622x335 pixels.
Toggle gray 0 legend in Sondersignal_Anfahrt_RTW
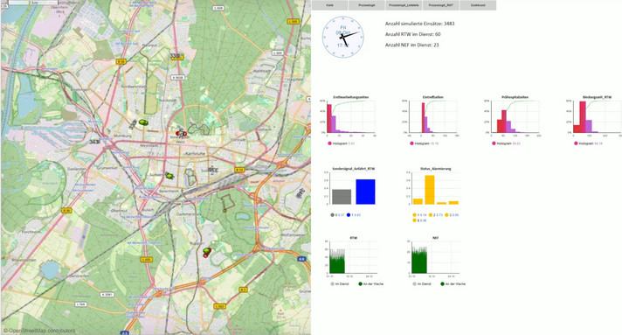(x=337, y=215)
